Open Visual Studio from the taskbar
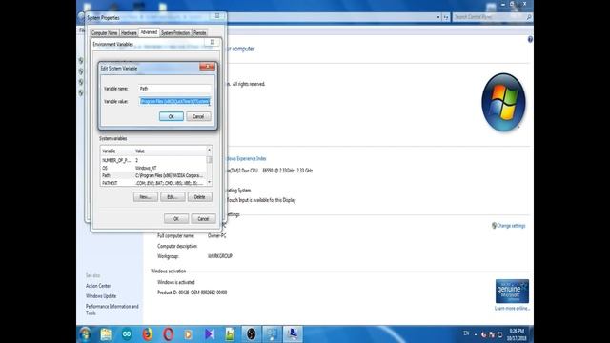This screenshot has height=343, width=610. click(210, 334)
